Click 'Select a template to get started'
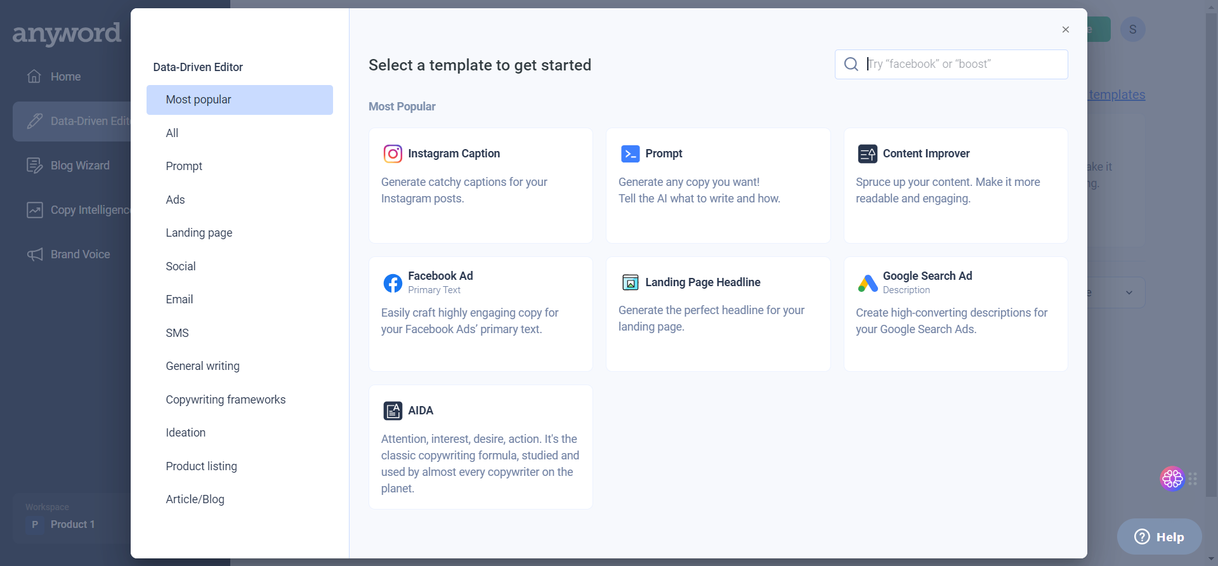This screenshot has width=1218, height=566. [x=480, y=65]
